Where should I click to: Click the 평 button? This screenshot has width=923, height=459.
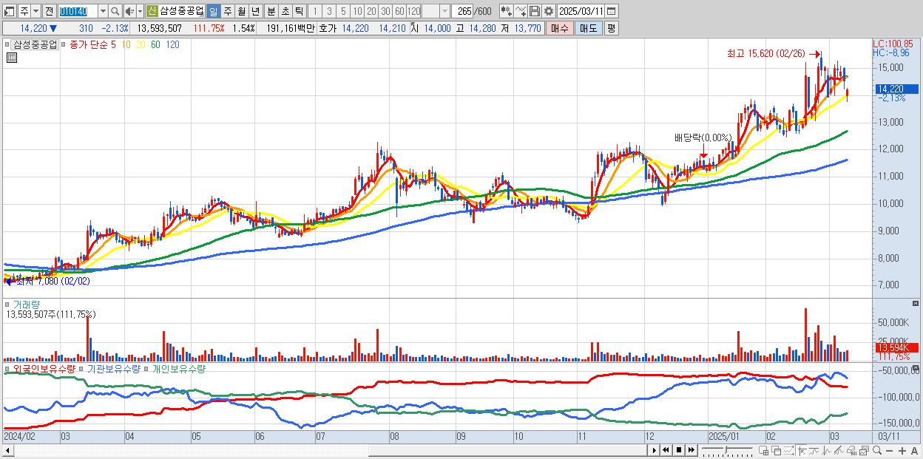611,28
